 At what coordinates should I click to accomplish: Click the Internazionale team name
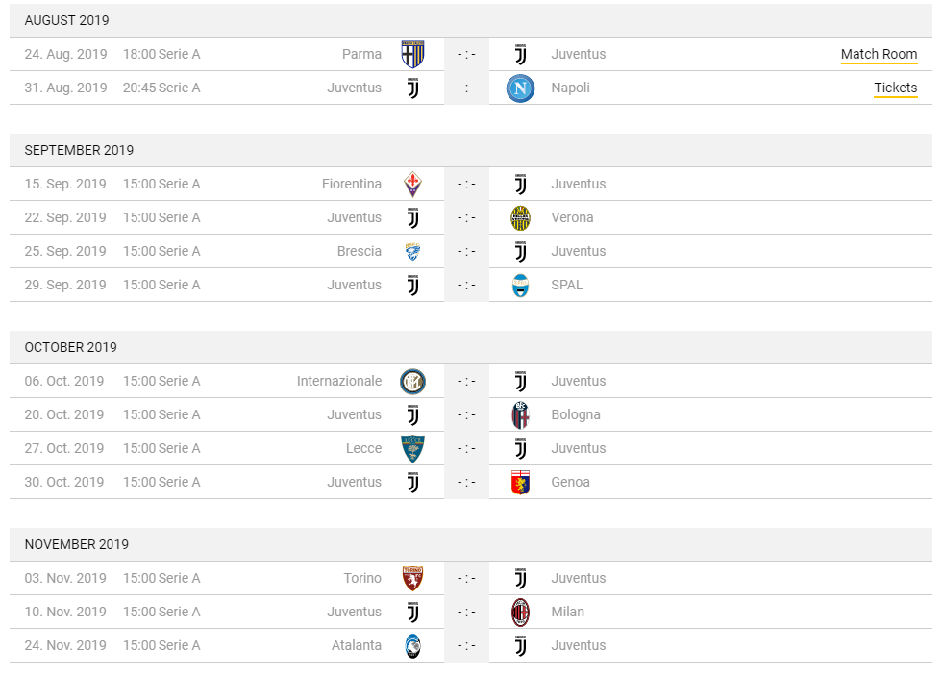pos(339,382)
